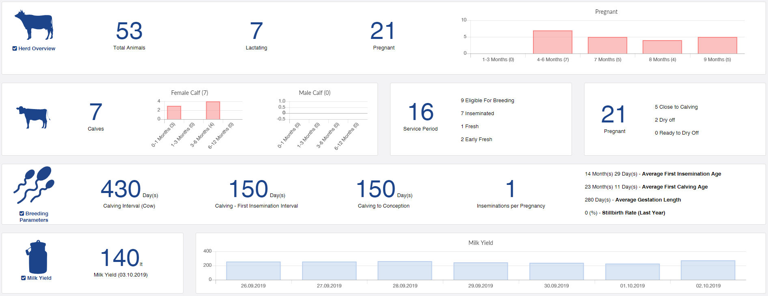
Task: Toggle the Breeding Parameters checkbox
Action: click(x=22, y=213)
